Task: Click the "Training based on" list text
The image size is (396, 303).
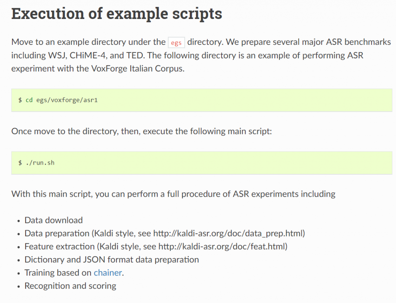Action: coord(58,273)
